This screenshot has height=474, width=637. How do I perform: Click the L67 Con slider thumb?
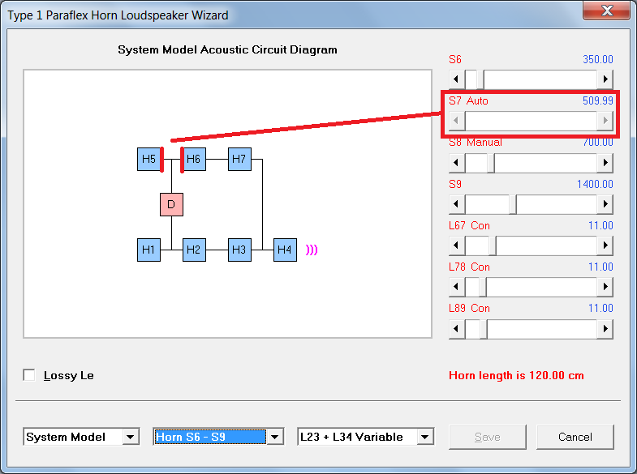493,246
